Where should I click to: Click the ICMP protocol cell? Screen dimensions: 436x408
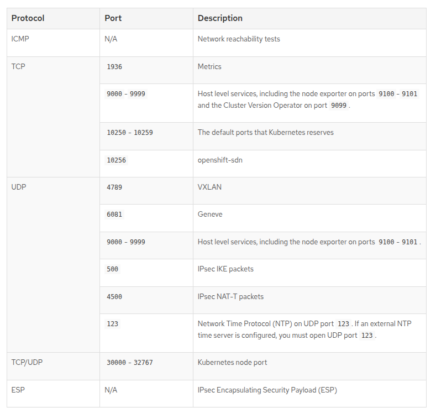pyautogui.click(x=20, y=39)
